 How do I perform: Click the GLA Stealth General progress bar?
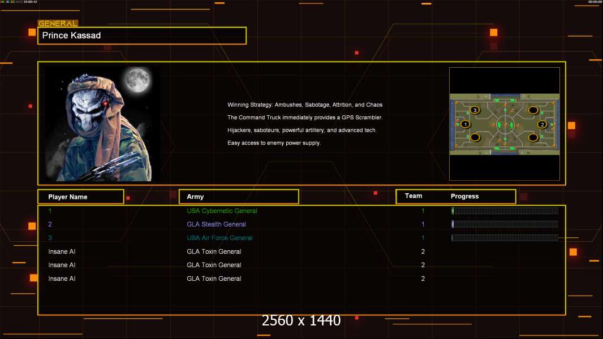(505, 224)
